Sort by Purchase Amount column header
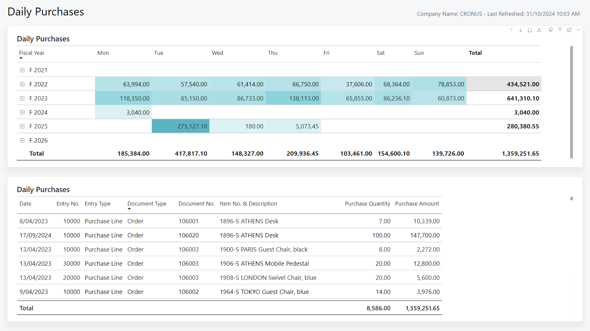The width and height of the screenshot is (590, 331). click(417, 204)
